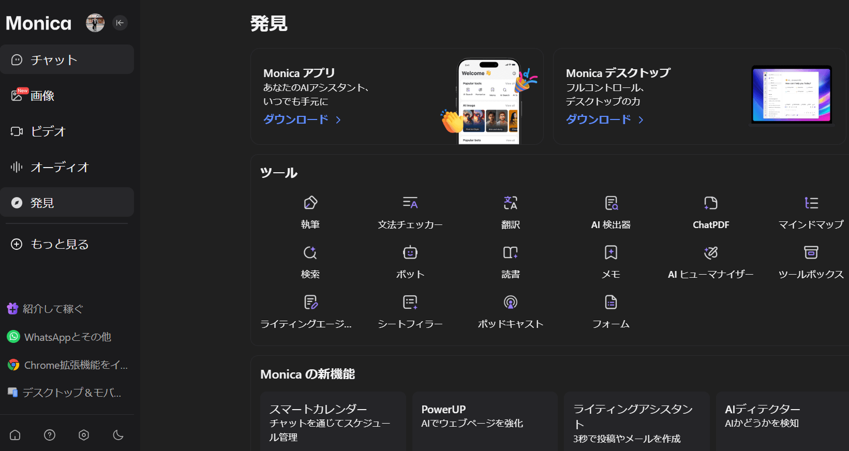
Task: Open the ChatPDF tool icon
Action: click(711, 203)
